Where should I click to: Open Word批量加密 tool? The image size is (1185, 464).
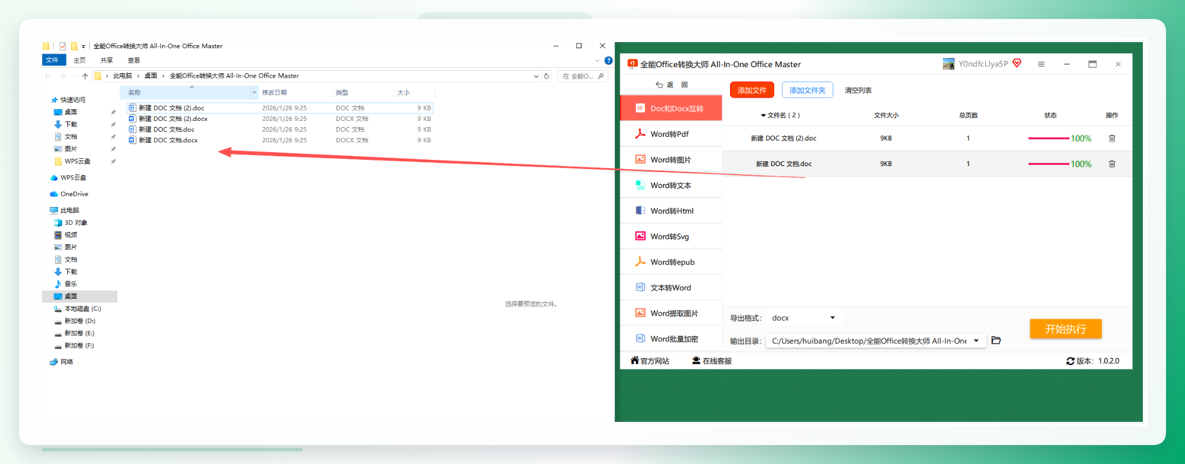[671, 339]
